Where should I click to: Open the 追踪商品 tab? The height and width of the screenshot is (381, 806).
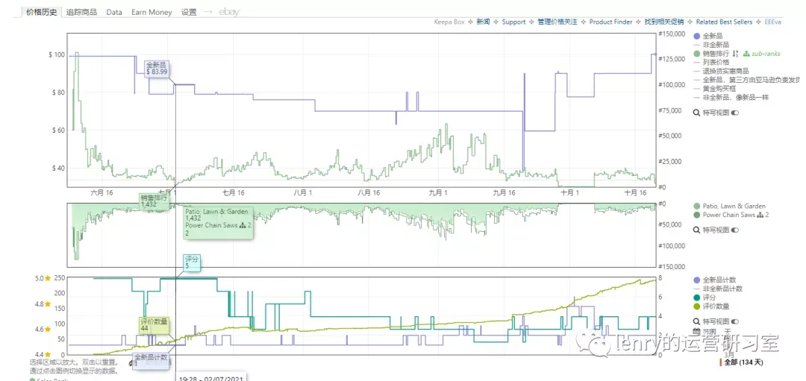point(82,13)
